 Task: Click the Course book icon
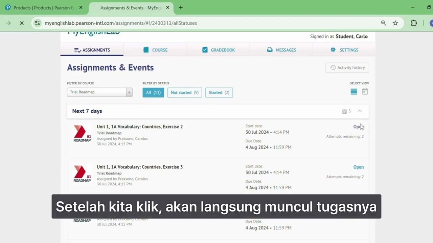coord(146,50)
